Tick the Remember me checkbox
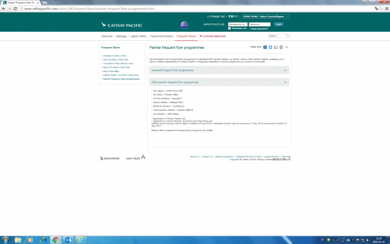390x244 pixels. (230, 29)
